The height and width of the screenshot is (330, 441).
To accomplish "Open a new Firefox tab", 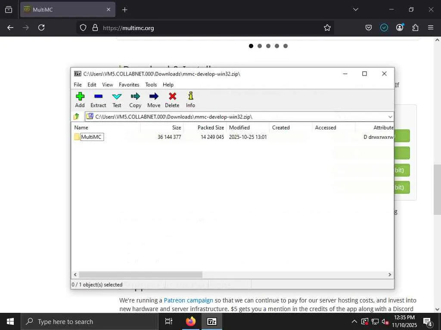I will point(124,9).
